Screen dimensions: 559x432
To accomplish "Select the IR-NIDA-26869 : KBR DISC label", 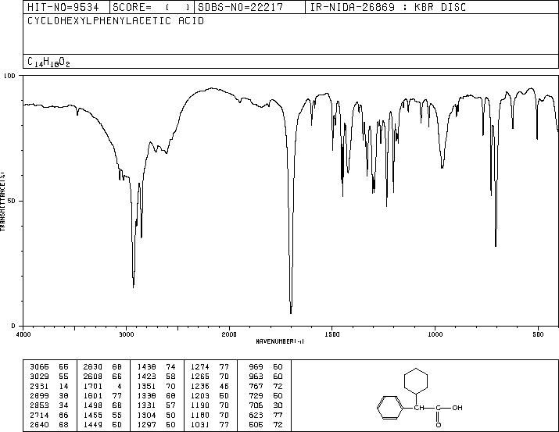I will (388, 7).
